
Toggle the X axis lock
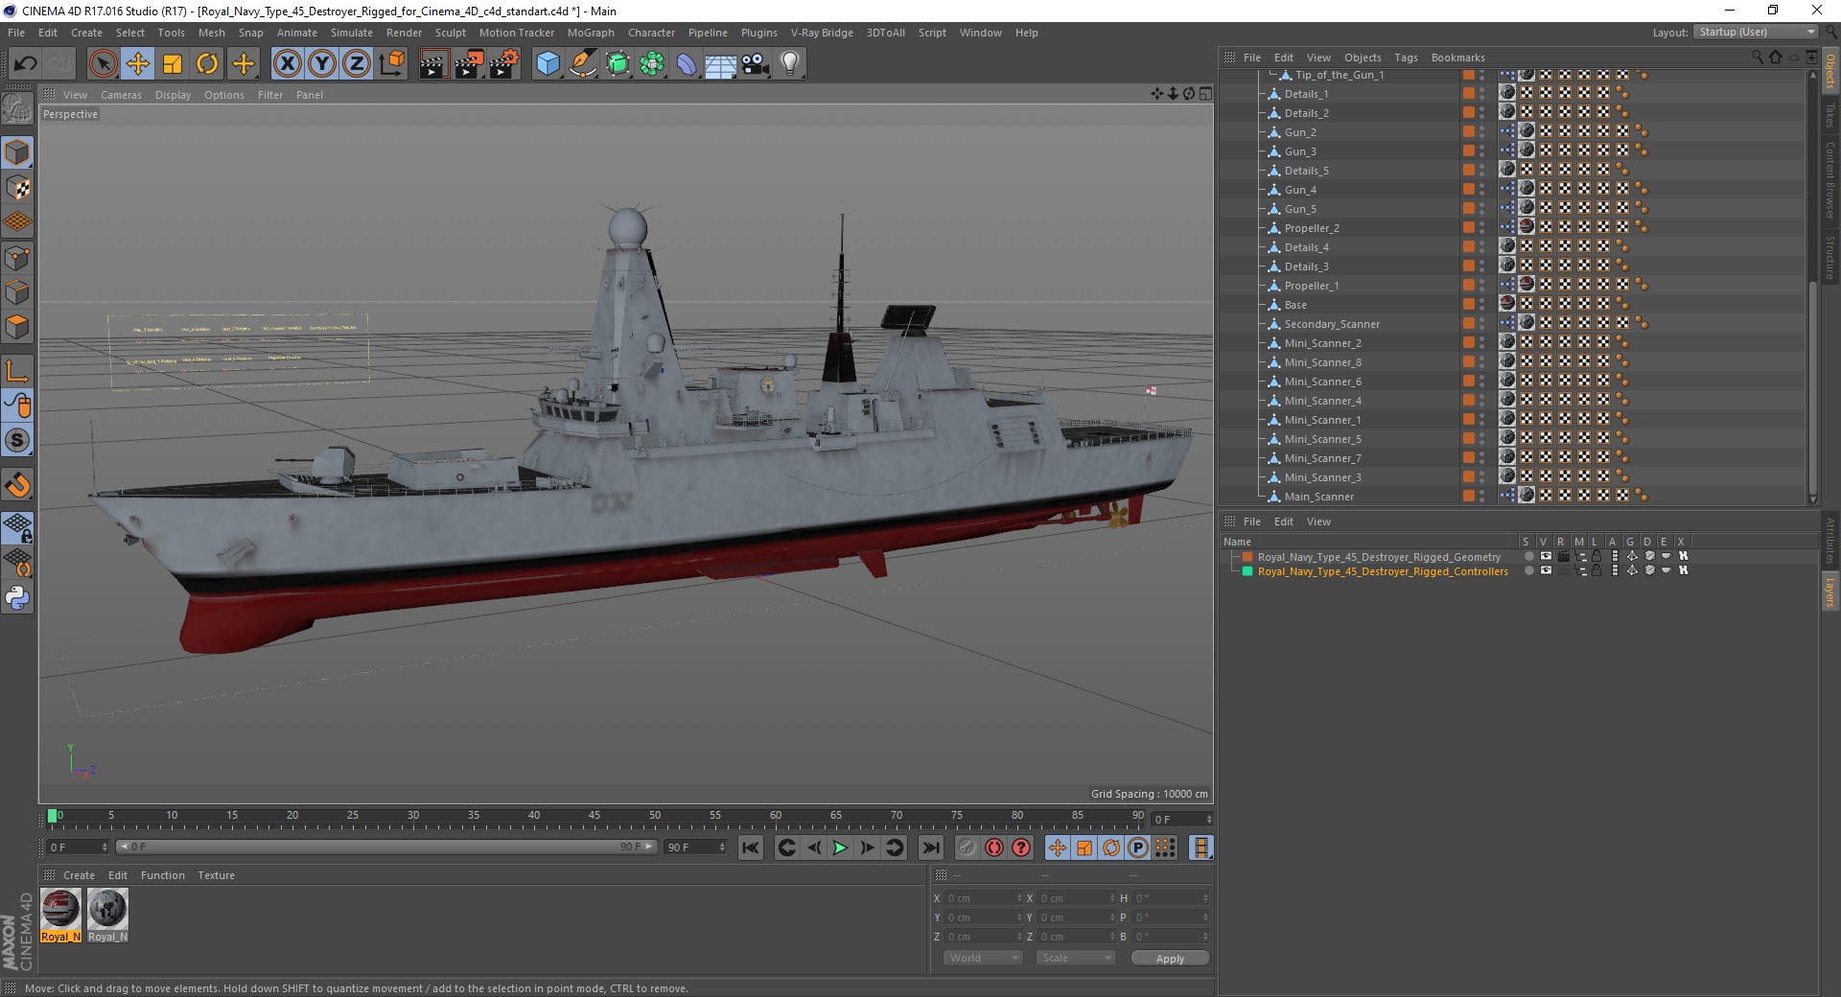(287, 64)
